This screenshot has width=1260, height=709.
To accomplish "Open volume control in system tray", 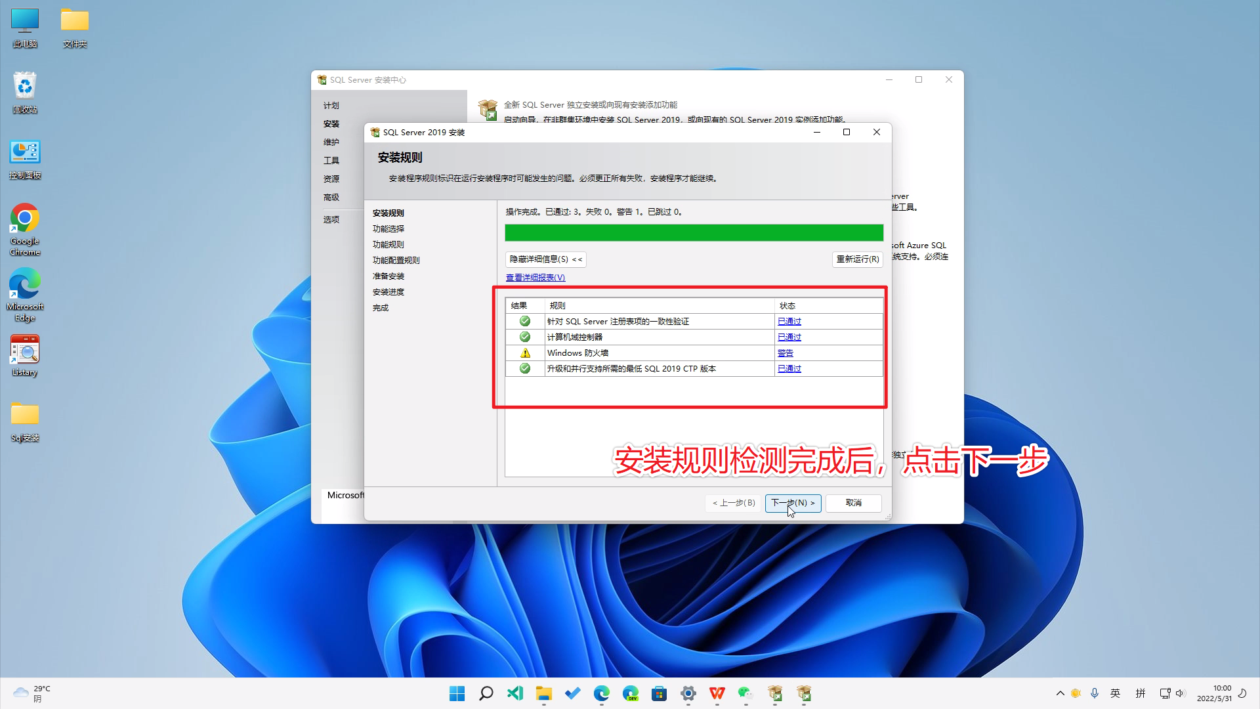I will tap(1180, 693).
